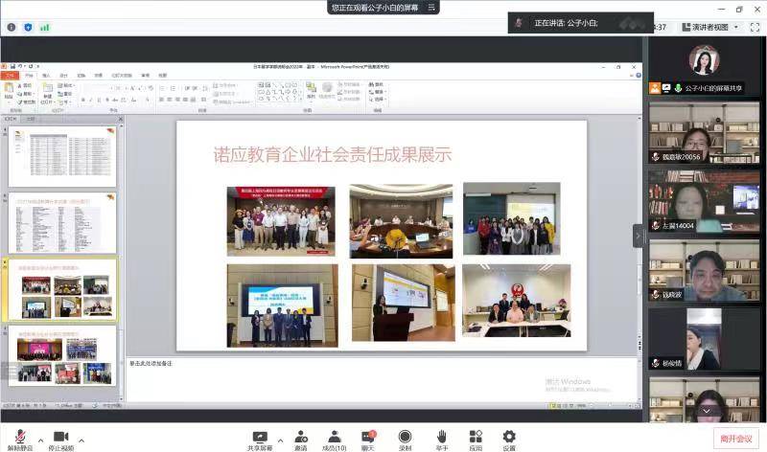Open audio options arrow beside 解除静音
Image resolution: width=767 pixels, height=452 pixels.
[x=39, y=441]
